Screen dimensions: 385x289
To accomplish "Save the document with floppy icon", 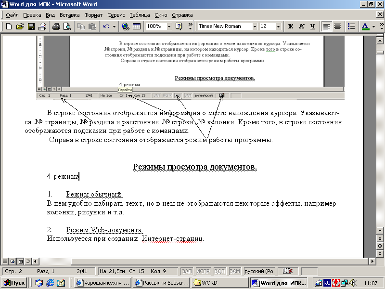I will pyautogui.click(x=31, y=26).
